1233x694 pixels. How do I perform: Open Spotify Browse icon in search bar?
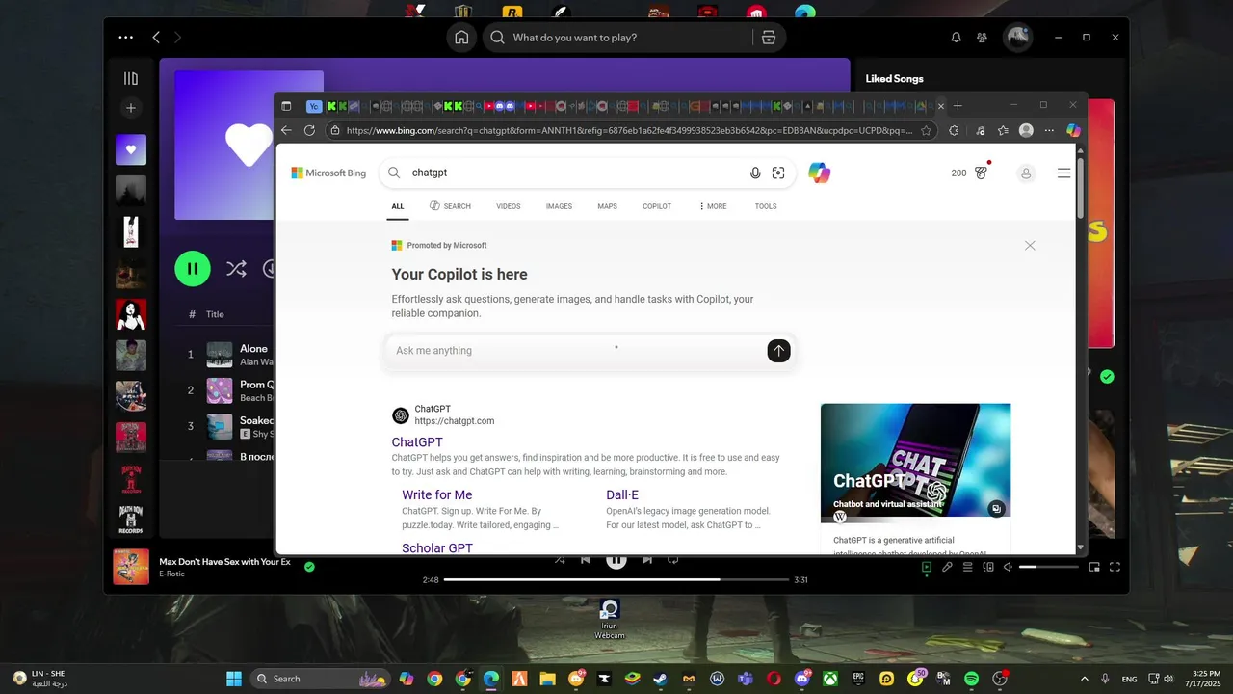tap(768, 38)
